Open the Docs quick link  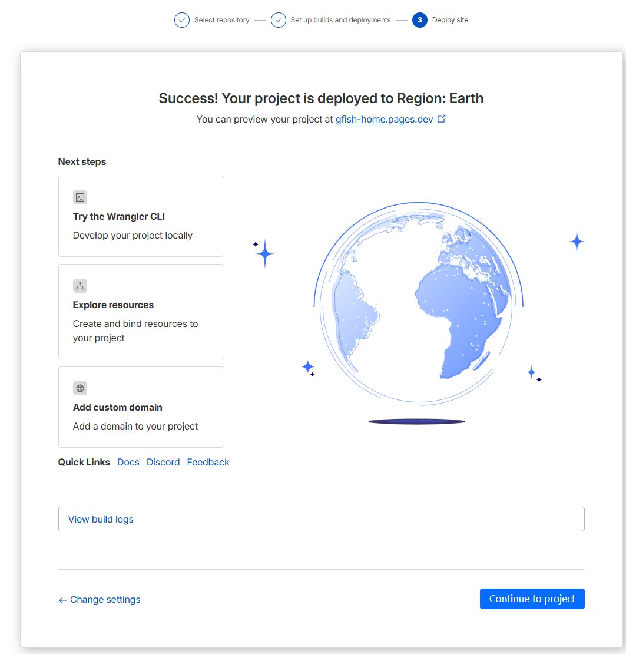128,462
